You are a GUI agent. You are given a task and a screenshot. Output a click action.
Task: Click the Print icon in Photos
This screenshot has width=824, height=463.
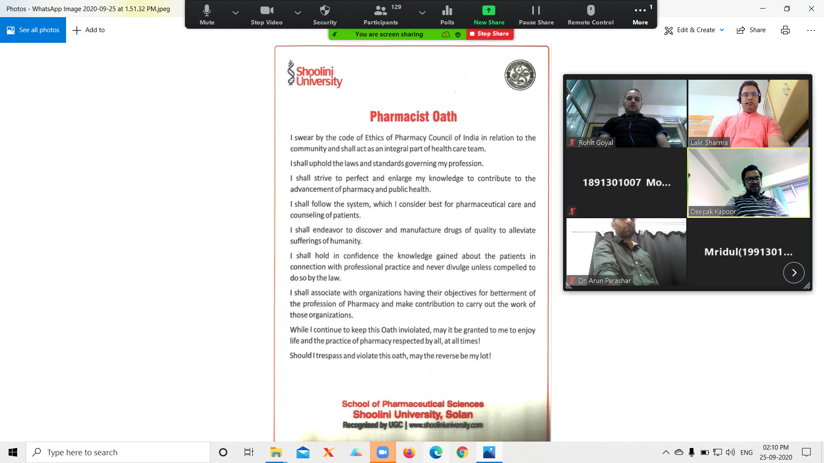click(x=785, y=30)
